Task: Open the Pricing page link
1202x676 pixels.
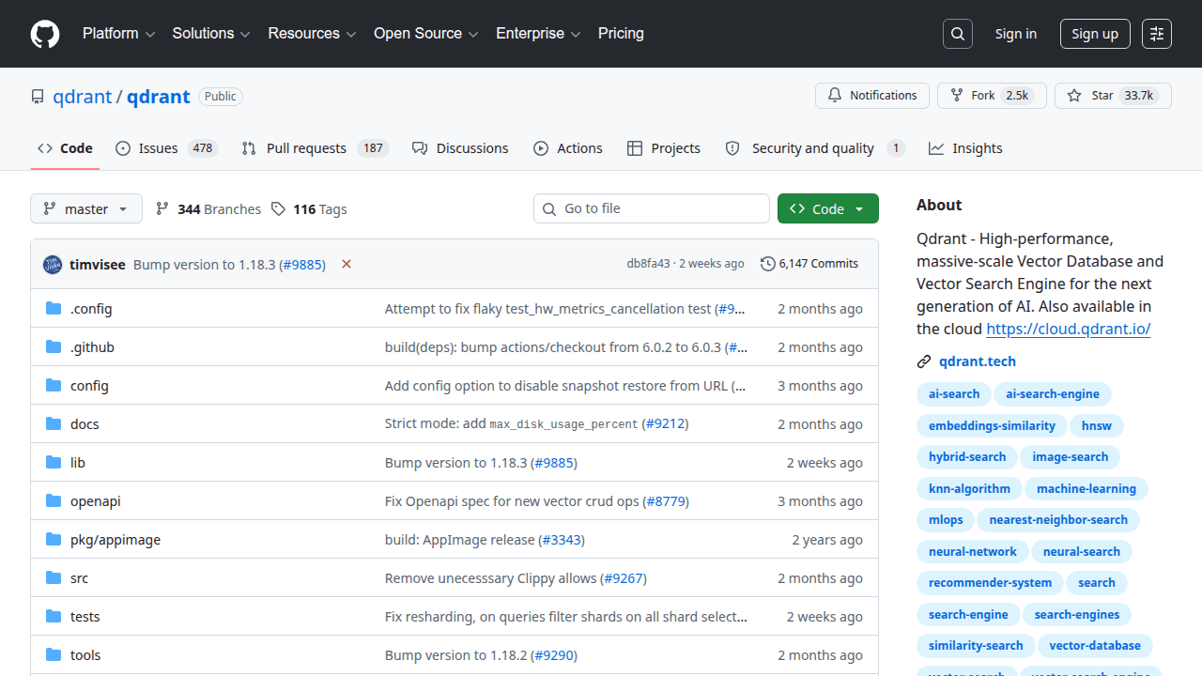Action: [621, 33]
